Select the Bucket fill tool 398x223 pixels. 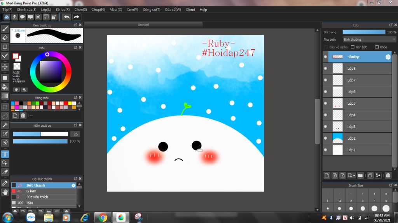tap(5, 87)
